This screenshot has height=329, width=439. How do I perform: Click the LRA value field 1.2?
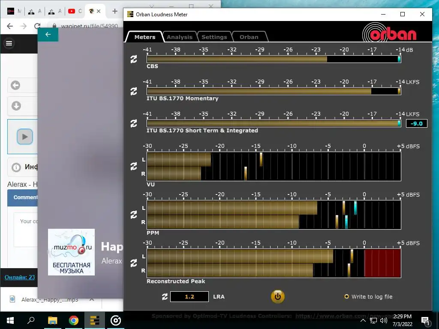(189, 296)
